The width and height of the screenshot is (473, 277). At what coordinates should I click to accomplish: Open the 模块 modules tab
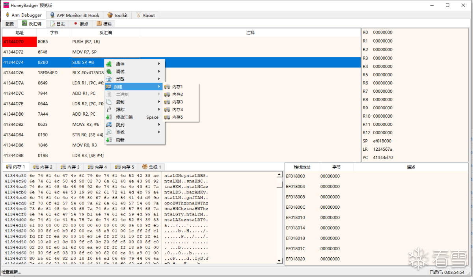coord(104,24)
